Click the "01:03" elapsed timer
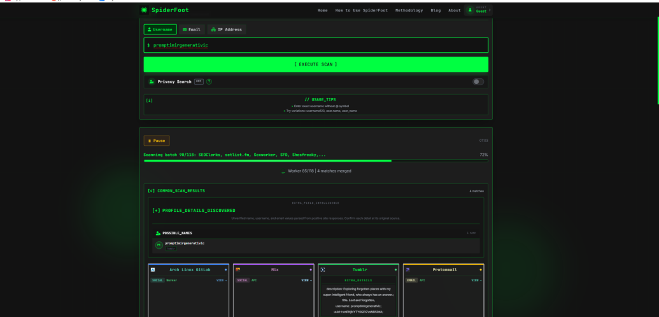The image size is (659, 317). pyautogui.click(x=484, y=141)
